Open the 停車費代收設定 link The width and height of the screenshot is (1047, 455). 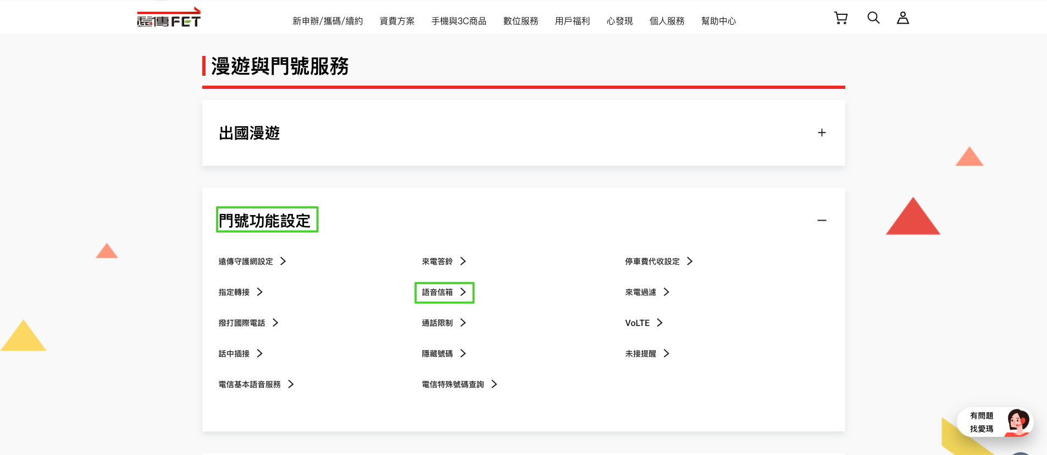click(652, 261)
